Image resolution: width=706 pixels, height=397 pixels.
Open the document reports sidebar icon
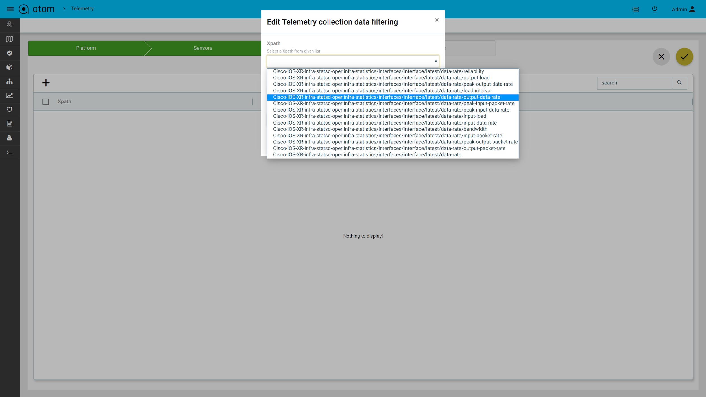(10, 124)
